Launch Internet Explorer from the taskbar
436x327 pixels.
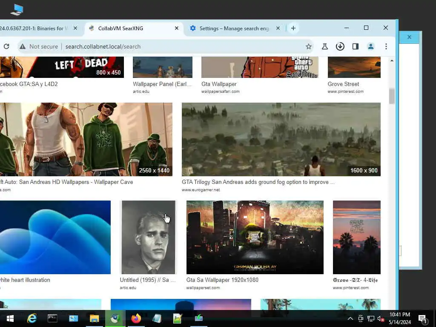pyautogui.click(x=32, y=318)
